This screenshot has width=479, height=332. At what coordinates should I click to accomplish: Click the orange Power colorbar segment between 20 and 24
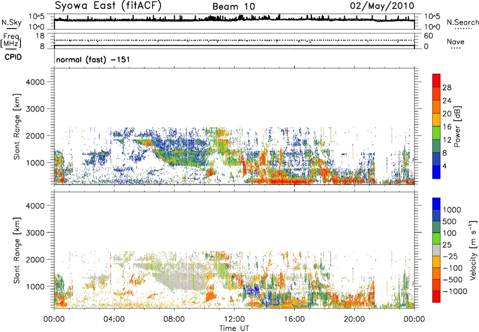tap(436, 107)
